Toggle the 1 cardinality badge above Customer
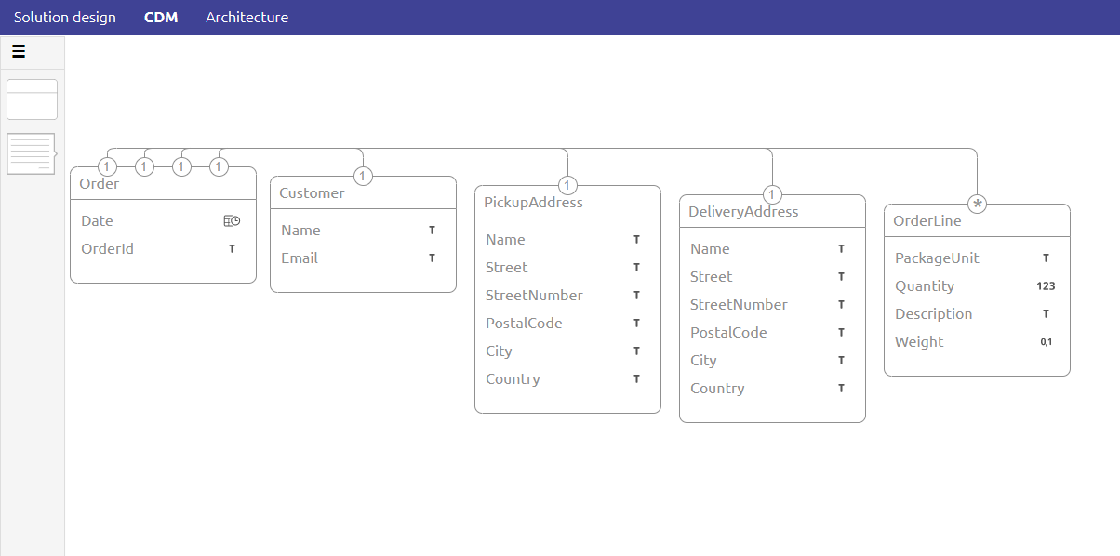 pyautogui.click(x=363, y=176)
